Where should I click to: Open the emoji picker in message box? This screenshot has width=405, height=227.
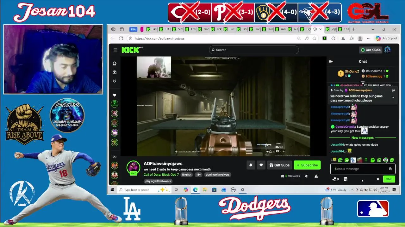click(390, 169)
